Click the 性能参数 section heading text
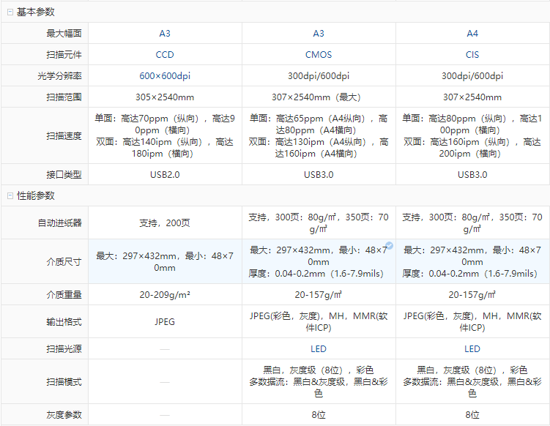550x426 pixels. 35,195
